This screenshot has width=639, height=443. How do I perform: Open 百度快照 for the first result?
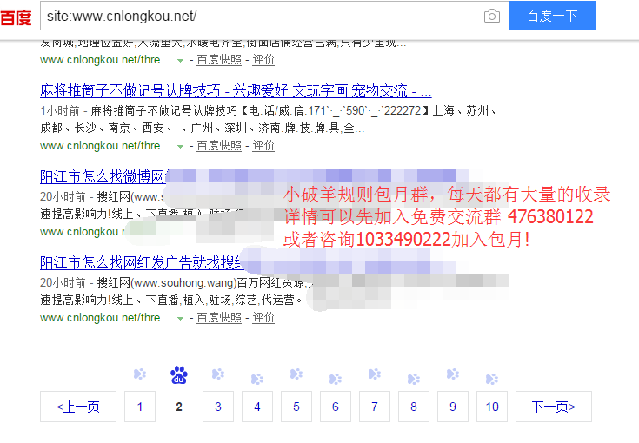219,60
